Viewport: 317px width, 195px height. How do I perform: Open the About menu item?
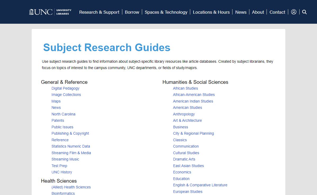258,12
